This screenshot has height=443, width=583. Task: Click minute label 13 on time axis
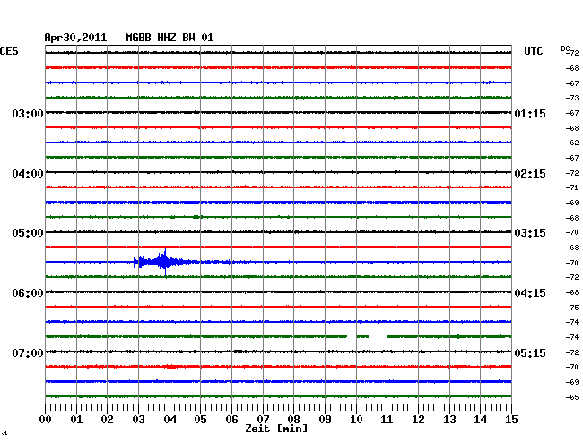[449, 419]
